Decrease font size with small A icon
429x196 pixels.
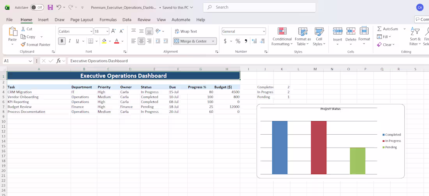[121, 31]
